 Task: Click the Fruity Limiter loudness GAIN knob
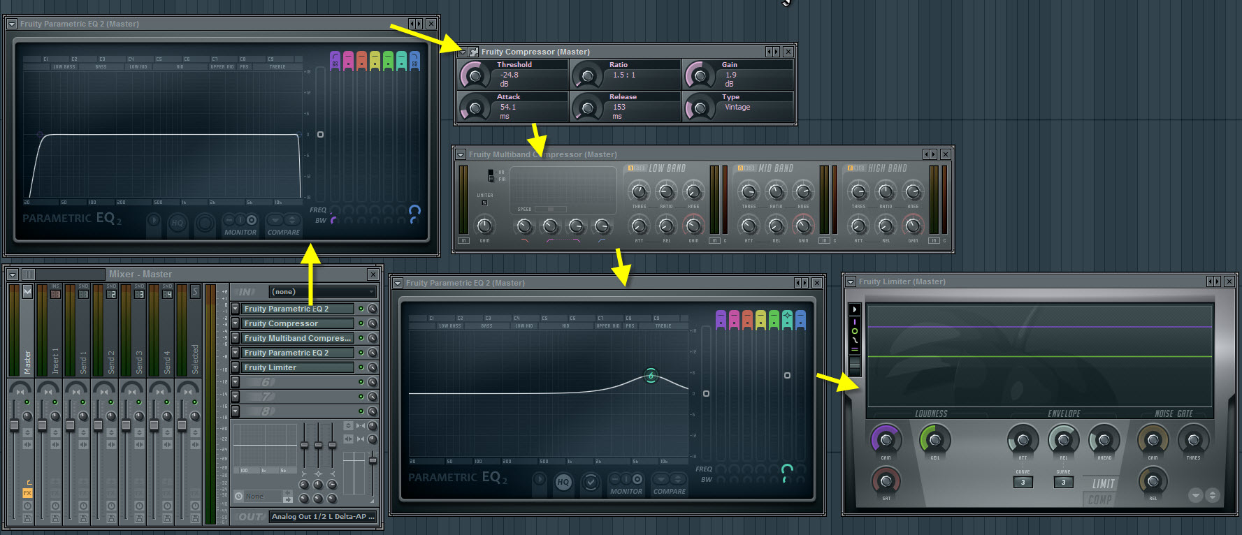886,440
